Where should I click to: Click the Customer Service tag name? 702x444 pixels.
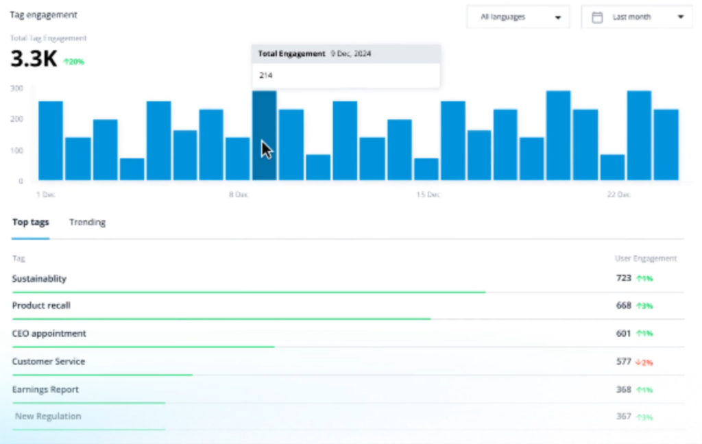[x=49, y=361]
